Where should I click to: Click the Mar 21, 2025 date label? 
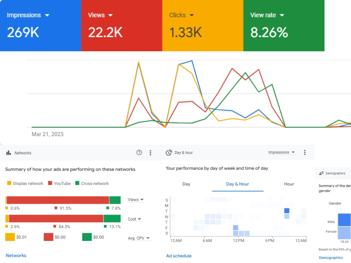point(48,134)
